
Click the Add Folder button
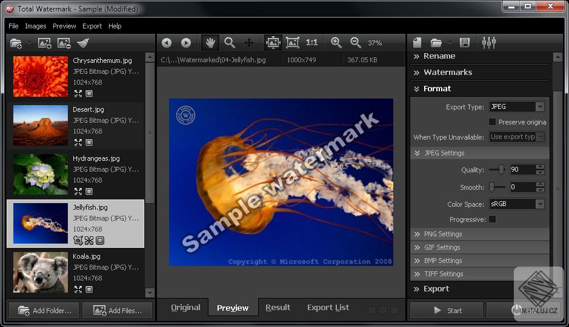[x=44, y=311]
